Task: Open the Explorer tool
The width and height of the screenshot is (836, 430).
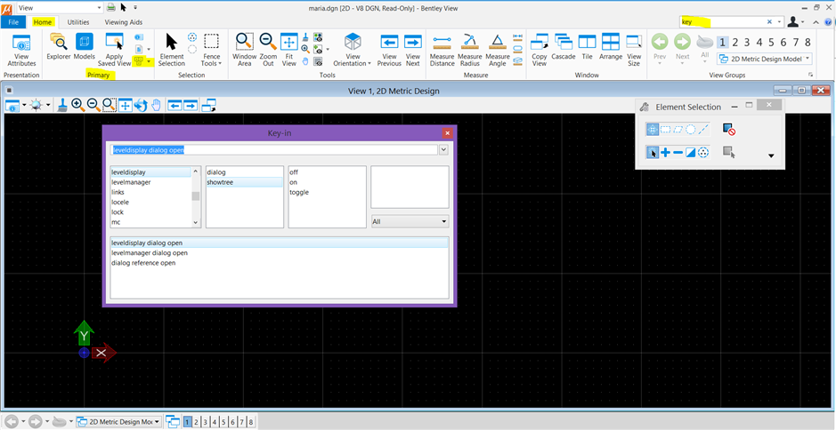Action: (58, 47)
